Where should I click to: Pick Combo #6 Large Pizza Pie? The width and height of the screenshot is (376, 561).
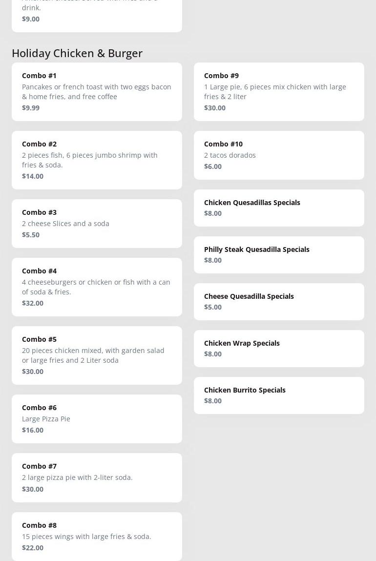click(97, 418)
